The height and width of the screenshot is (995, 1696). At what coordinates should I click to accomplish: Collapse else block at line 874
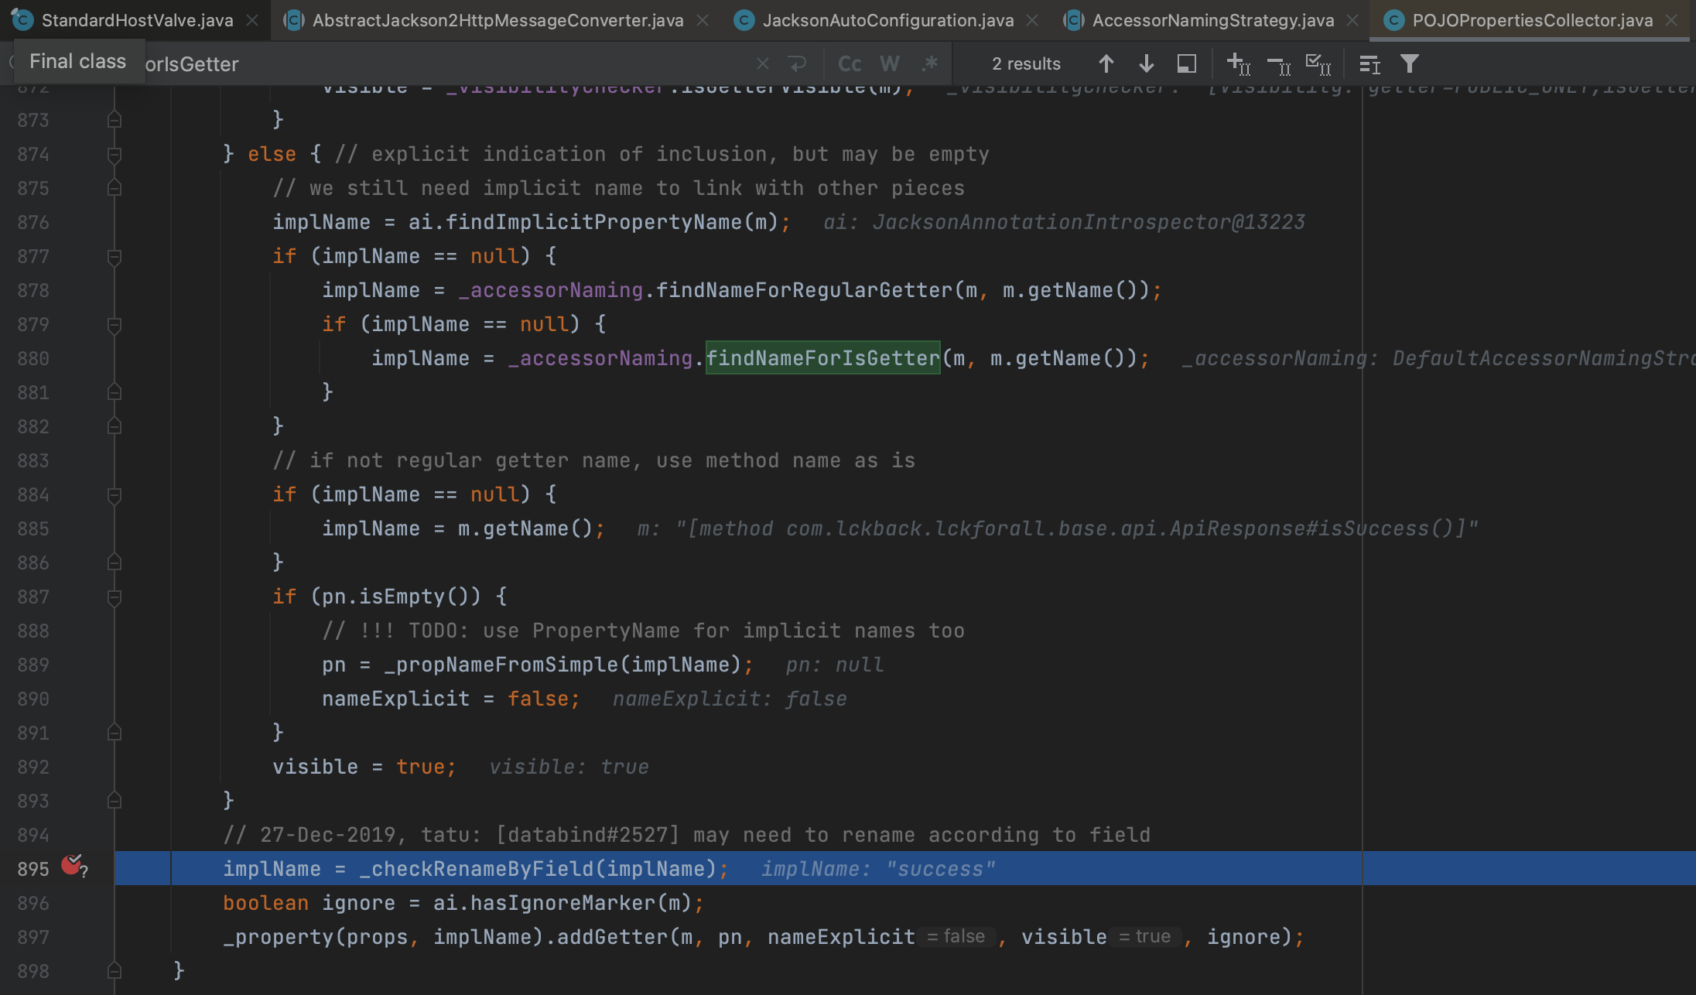(115, 155)
